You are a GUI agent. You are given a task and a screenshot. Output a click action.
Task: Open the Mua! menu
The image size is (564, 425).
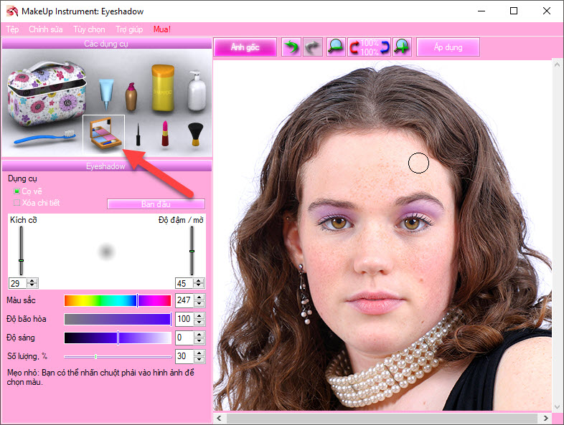162,29
